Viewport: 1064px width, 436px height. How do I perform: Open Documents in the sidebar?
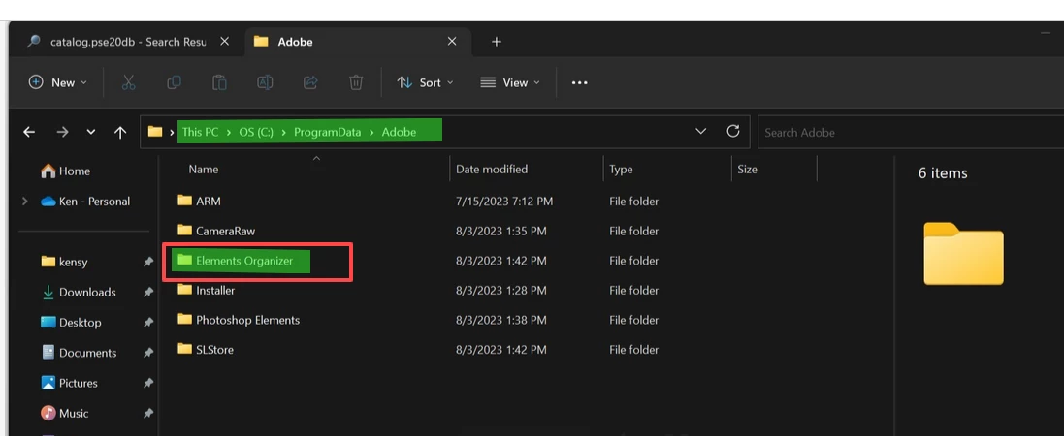tap(87, 353)
